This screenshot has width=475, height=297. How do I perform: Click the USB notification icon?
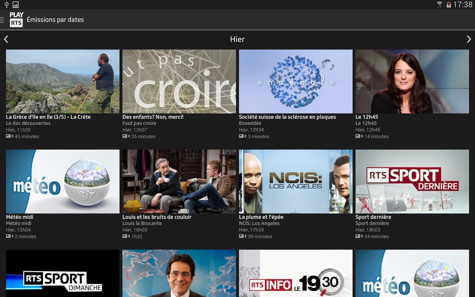click(x=6, y=4)
